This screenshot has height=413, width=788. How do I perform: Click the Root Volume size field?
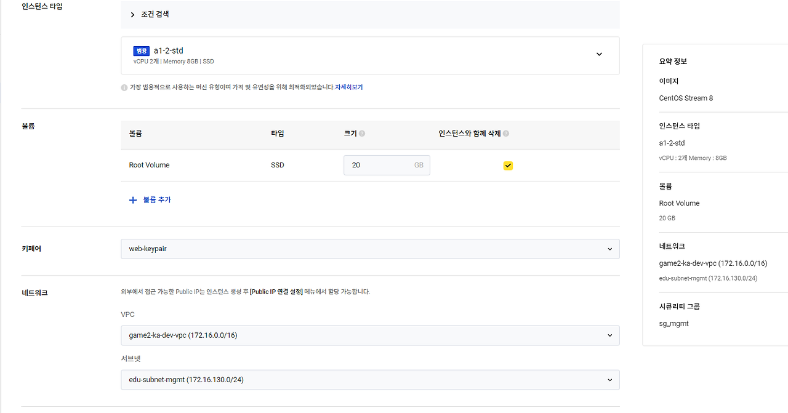tap(387, 165)
